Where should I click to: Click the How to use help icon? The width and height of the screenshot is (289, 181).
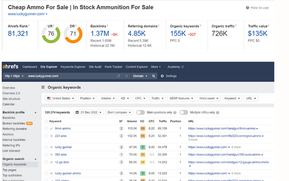click(x=247, y=8)
